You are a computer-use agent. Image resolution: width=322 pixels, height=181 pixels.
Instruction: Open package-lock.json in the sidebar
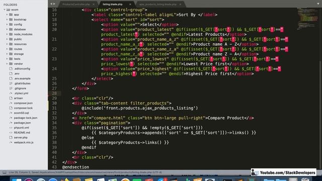click(26, 118)
